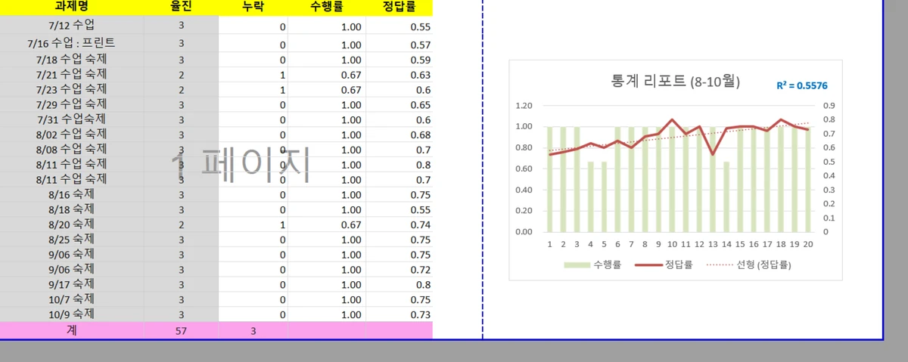This screenshot has height=362, width=908.
Task: Select the 0.63 정답률 value
Action: point(420,75)
